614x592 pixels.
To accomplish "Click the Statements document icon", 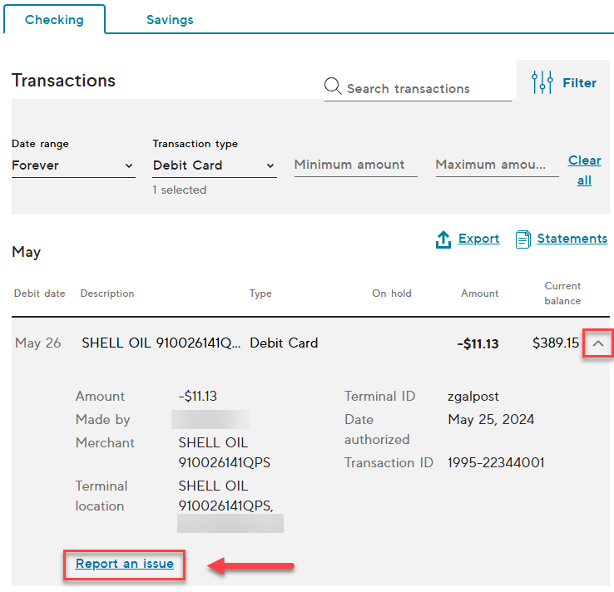I will click(523, 239).
